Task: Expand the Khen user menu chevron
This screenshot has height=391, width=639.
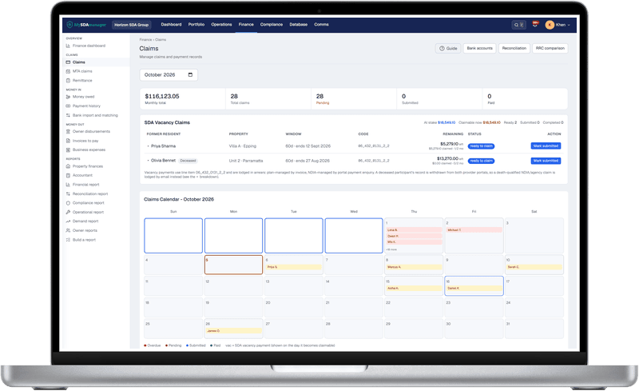Action: (569, 26)
